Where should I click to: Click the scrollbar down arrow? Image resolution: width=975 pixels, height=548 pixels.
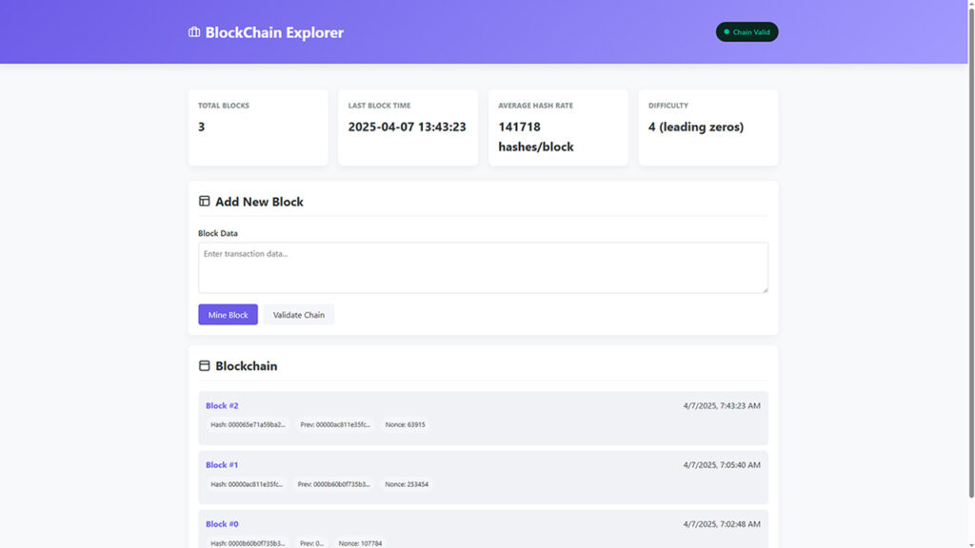[971, 544]
